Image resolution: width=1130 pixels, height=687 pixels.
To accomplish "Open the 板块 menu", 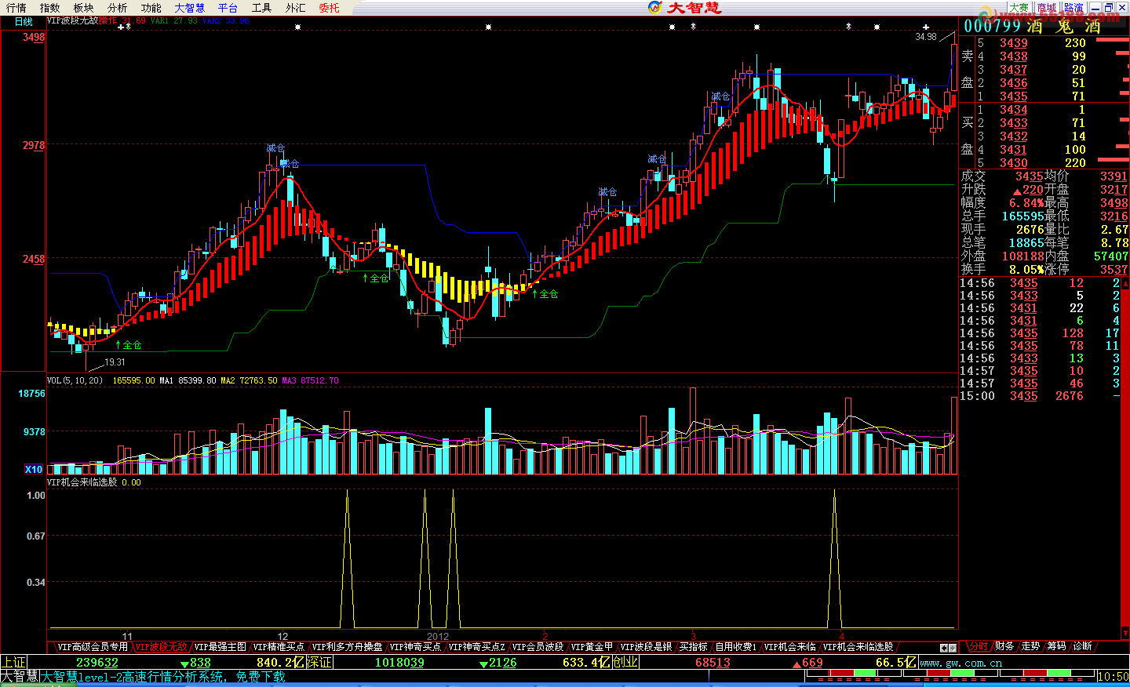I will click(83, 8).
